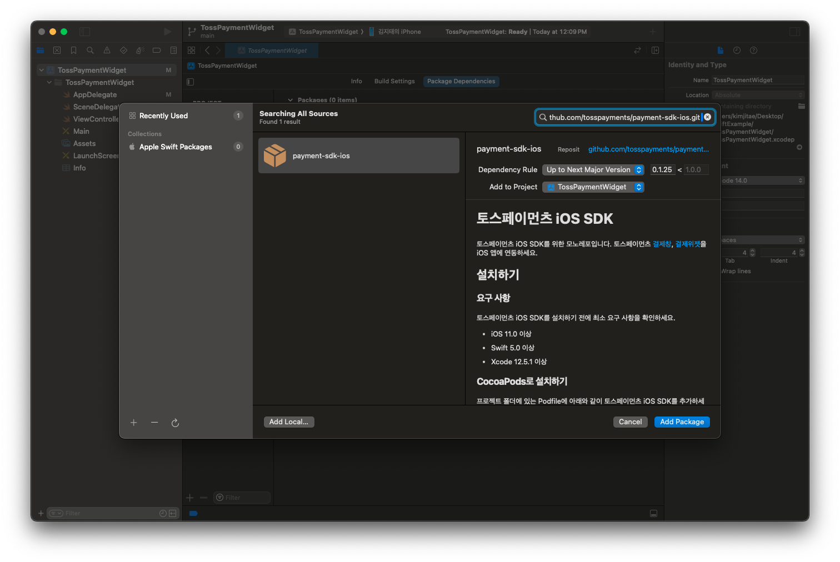Open the Issue navigator warning icon
Image resolution: width=840 pixels, height=562 pixels.
107,50
